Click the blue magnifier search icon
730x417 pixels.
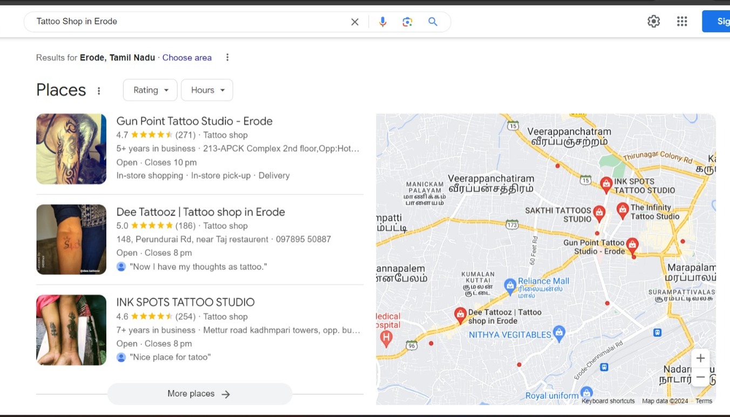click(433, 22)
